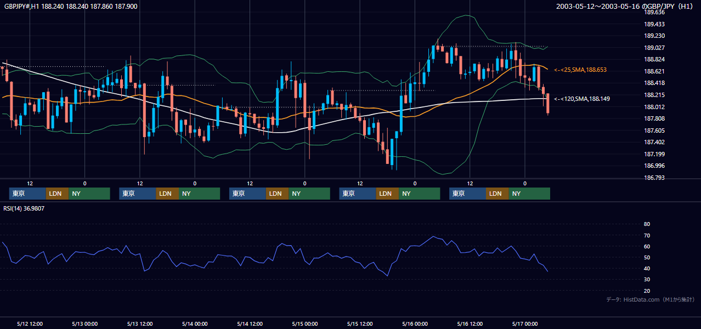
Task: Click RSI scale level 20
Action: (647, 291)
